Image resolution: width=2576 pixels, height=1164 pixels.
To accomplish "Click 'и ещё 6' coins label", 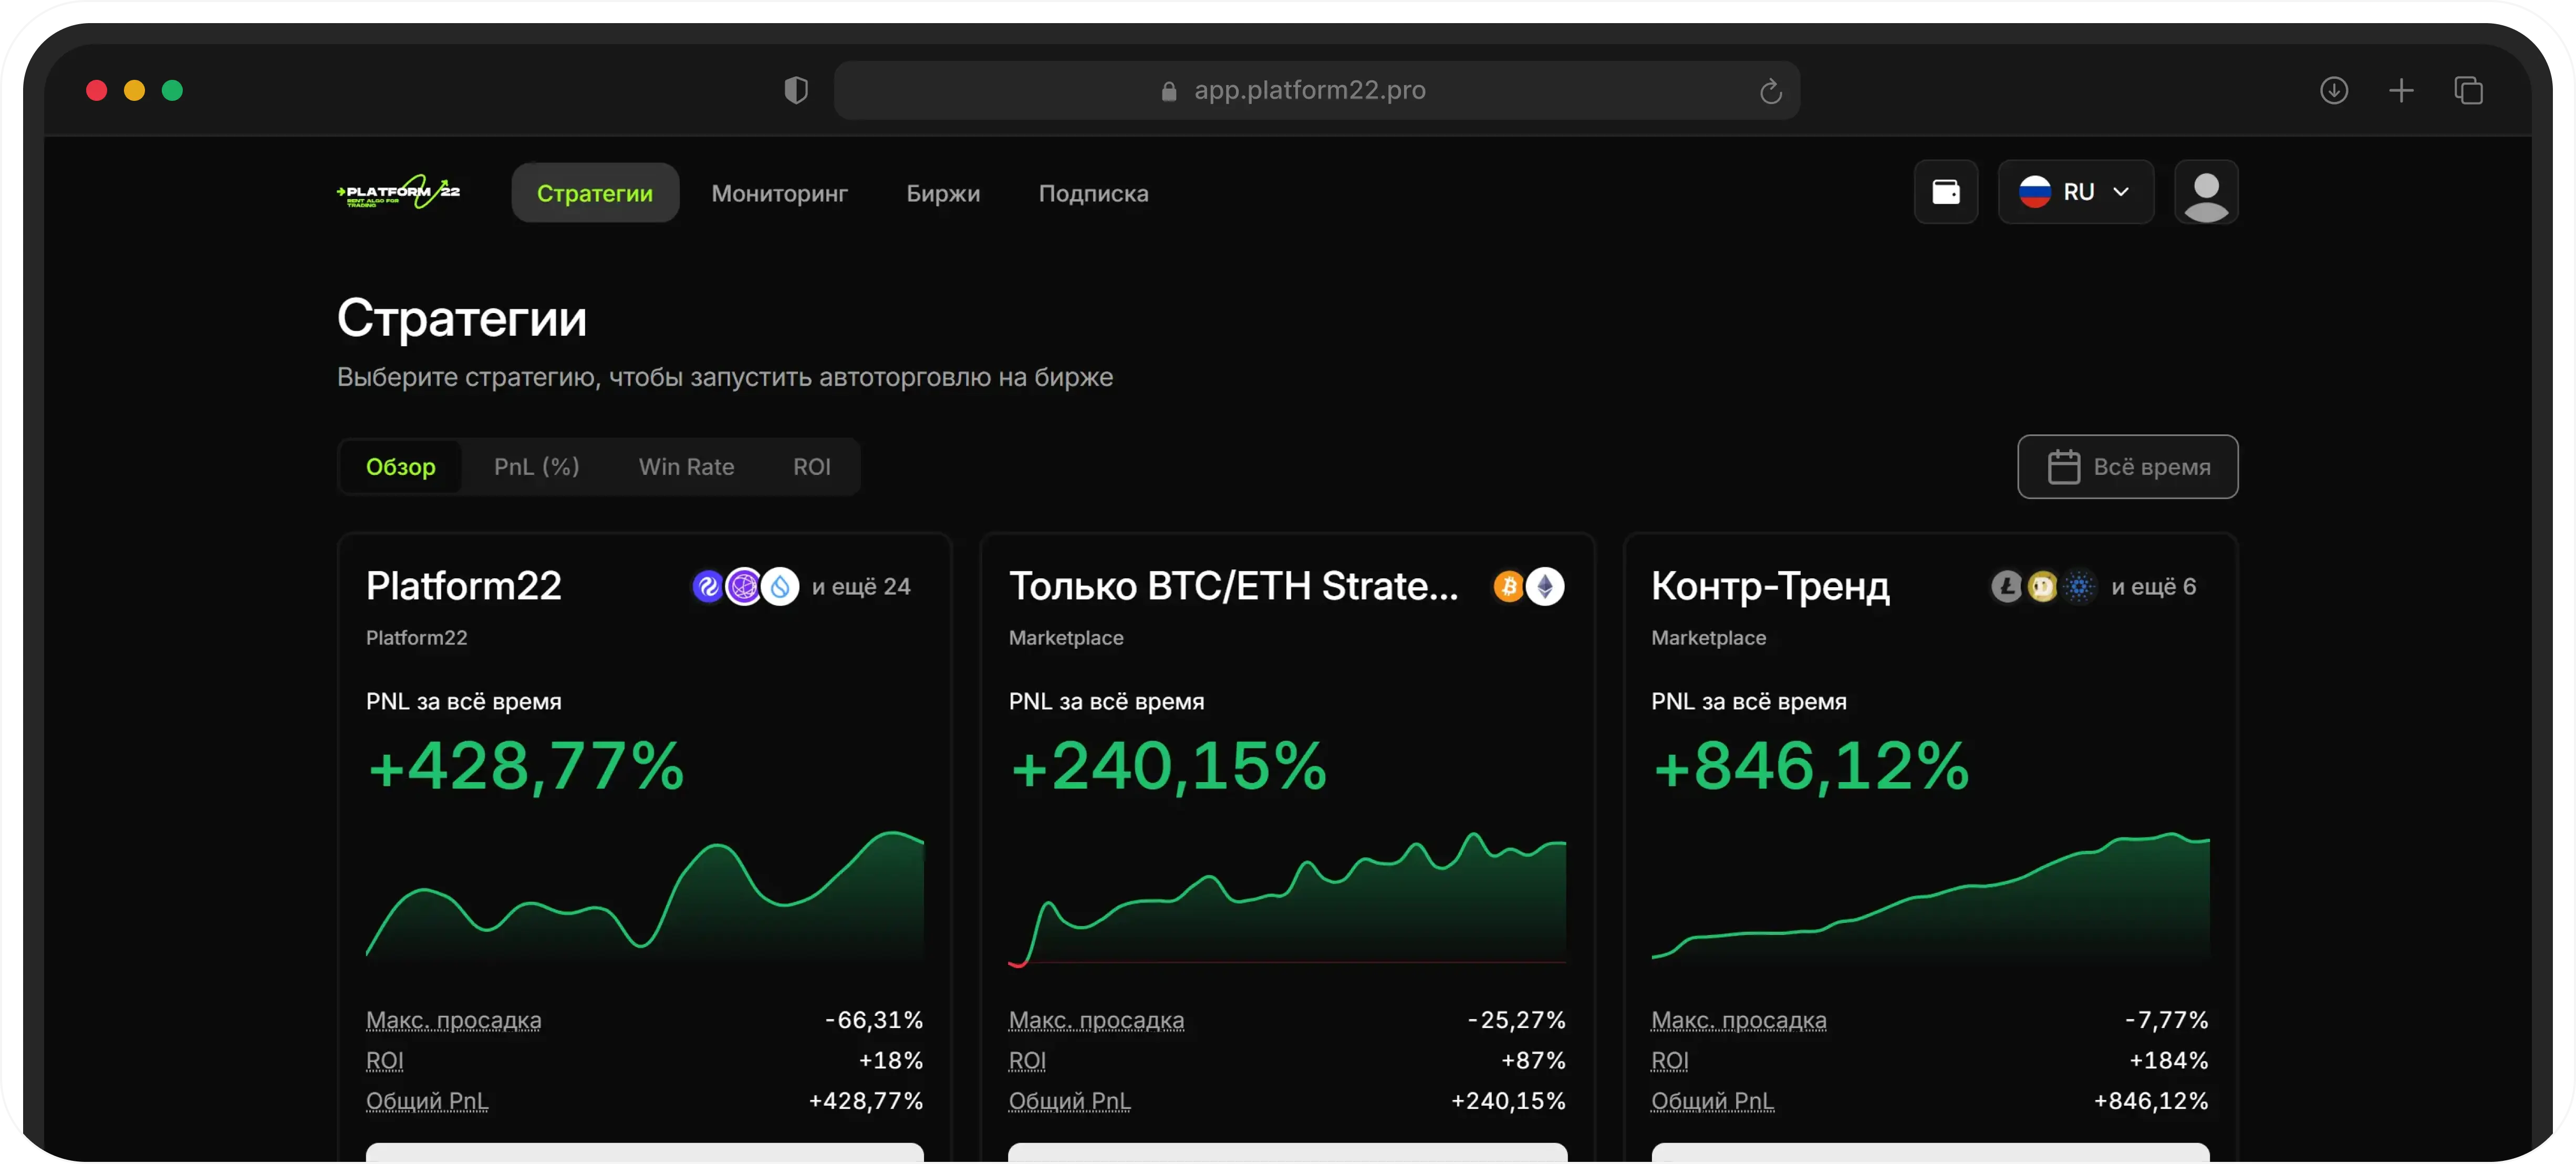I will pos(2153,587).
